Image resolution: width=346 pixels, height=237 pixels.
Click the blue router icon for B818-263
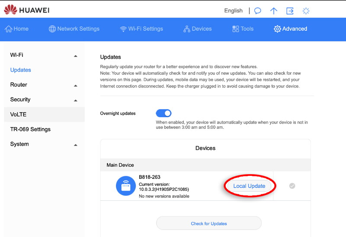coord(126,186)
